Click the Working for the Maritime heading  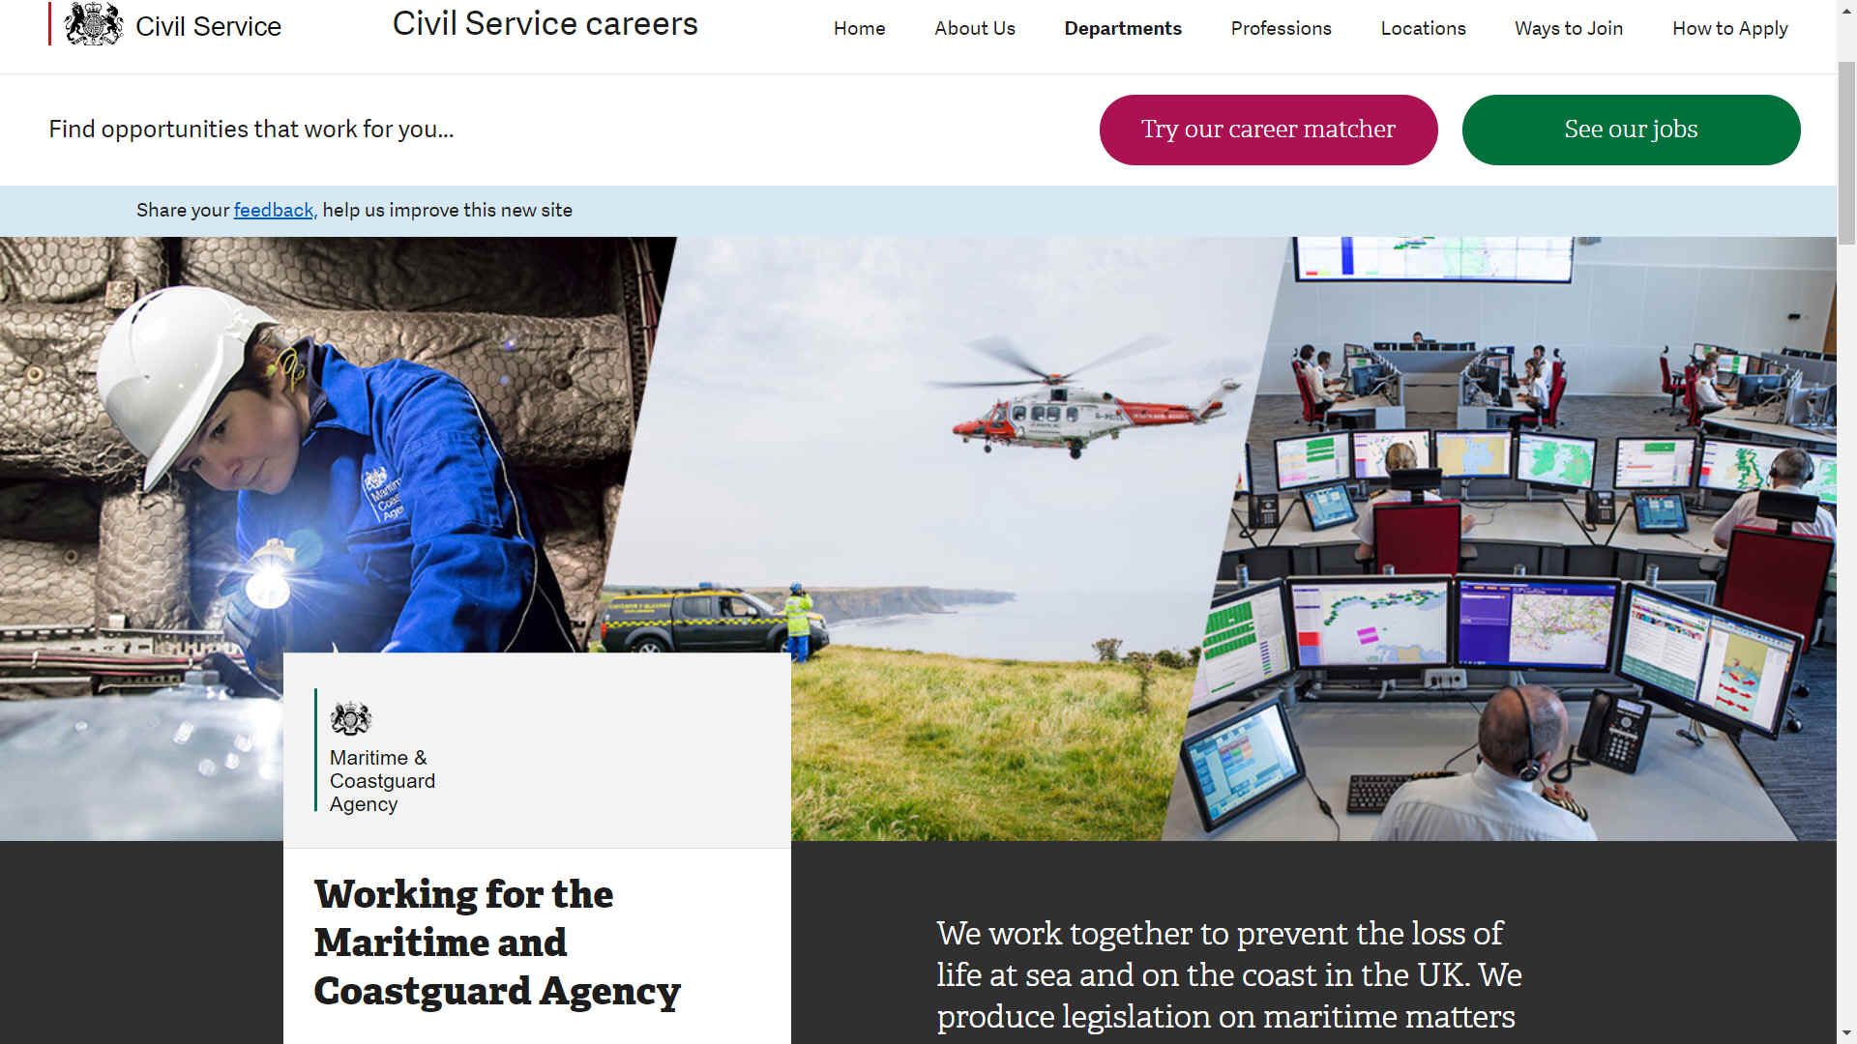point(497,942)
